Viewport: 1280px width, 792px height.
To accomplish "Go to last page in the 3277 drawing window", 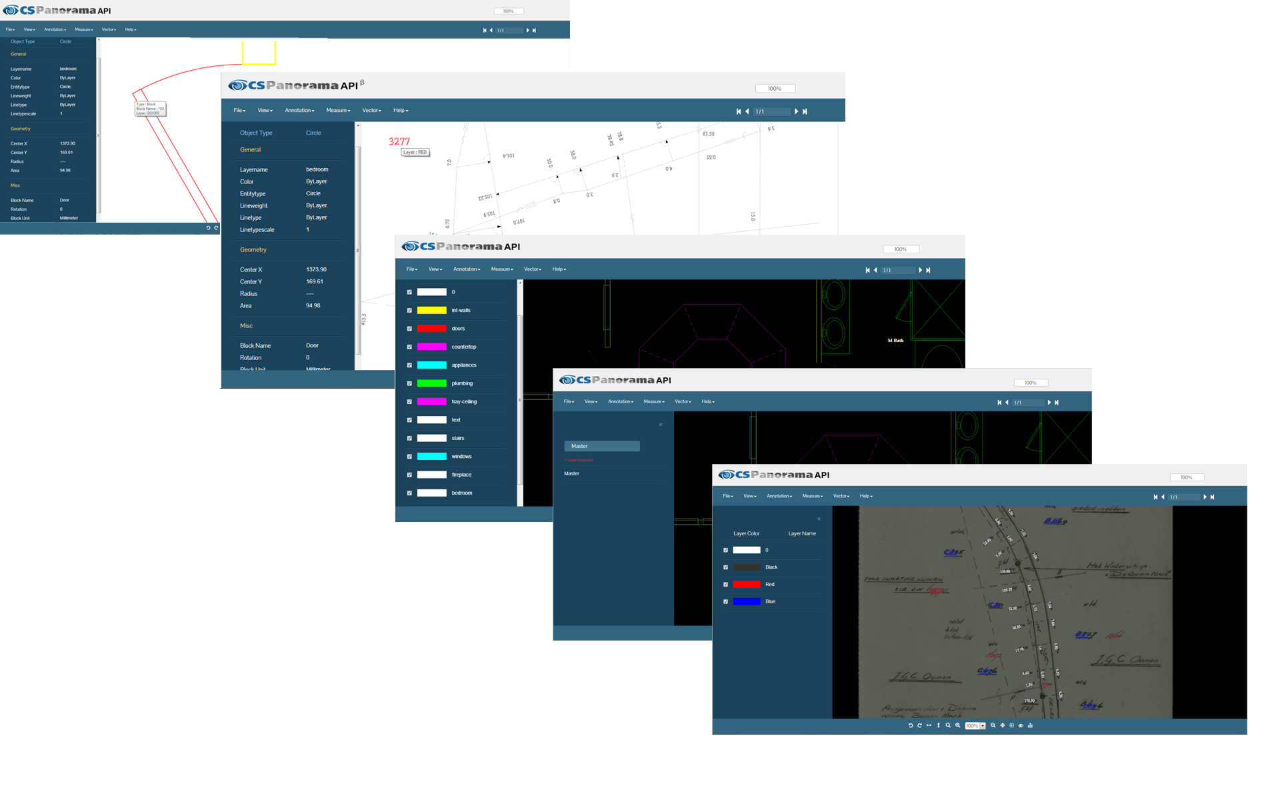I will tap(805, 111).
